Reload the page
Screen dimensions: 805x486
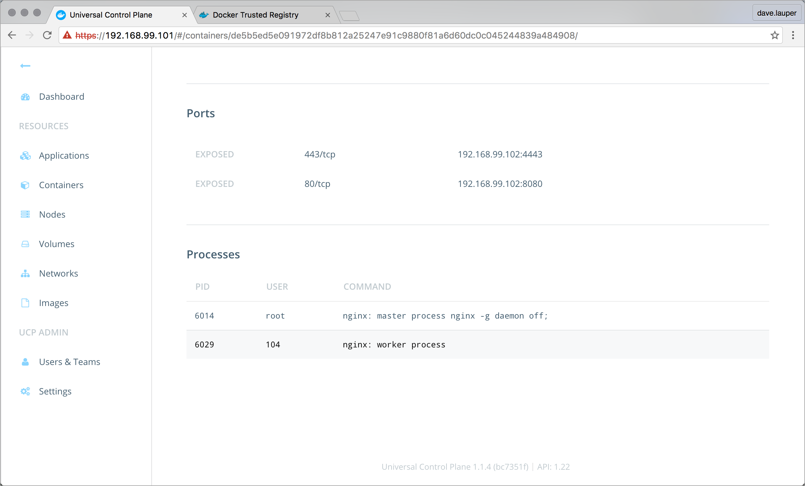point(47,35)
